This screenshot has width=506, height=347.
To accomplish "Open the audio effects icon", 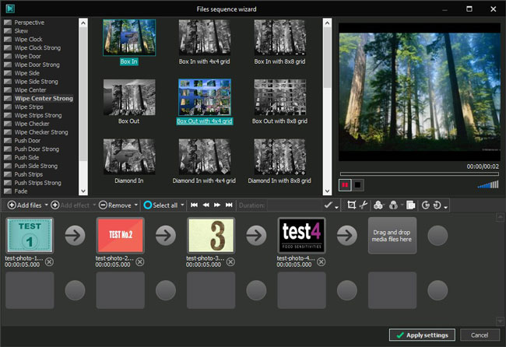I will 393,205.
